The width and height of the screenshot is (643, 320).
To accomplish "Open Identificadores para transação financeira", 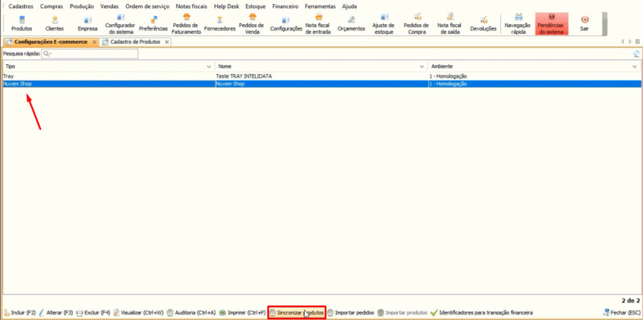I will pyautogui.click(x=481, y=313).
